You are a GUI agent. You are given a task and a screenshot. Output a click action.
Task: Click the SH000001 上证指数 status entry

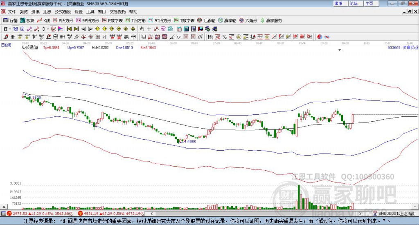tap(396, 214)
